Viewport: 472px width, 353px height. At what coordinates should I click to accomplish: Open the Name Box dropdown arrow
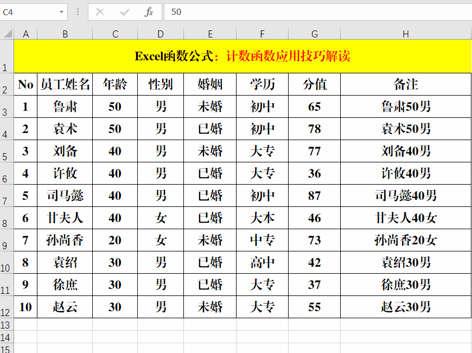pos(61,12)
